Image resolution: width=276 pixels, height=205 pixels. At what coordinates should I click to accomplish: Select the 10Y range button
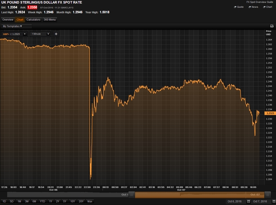coord(72,201)
